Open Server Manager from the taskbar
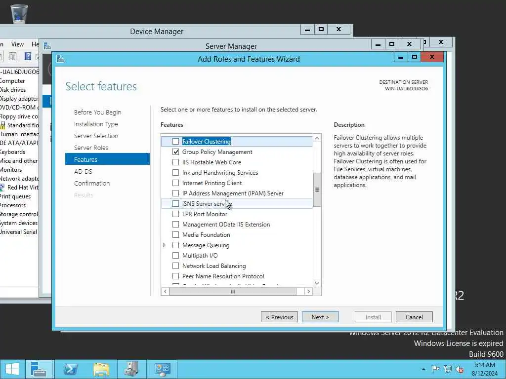Image resolution: width=506 pixels, height=379 pixels. tap(39, 369)
